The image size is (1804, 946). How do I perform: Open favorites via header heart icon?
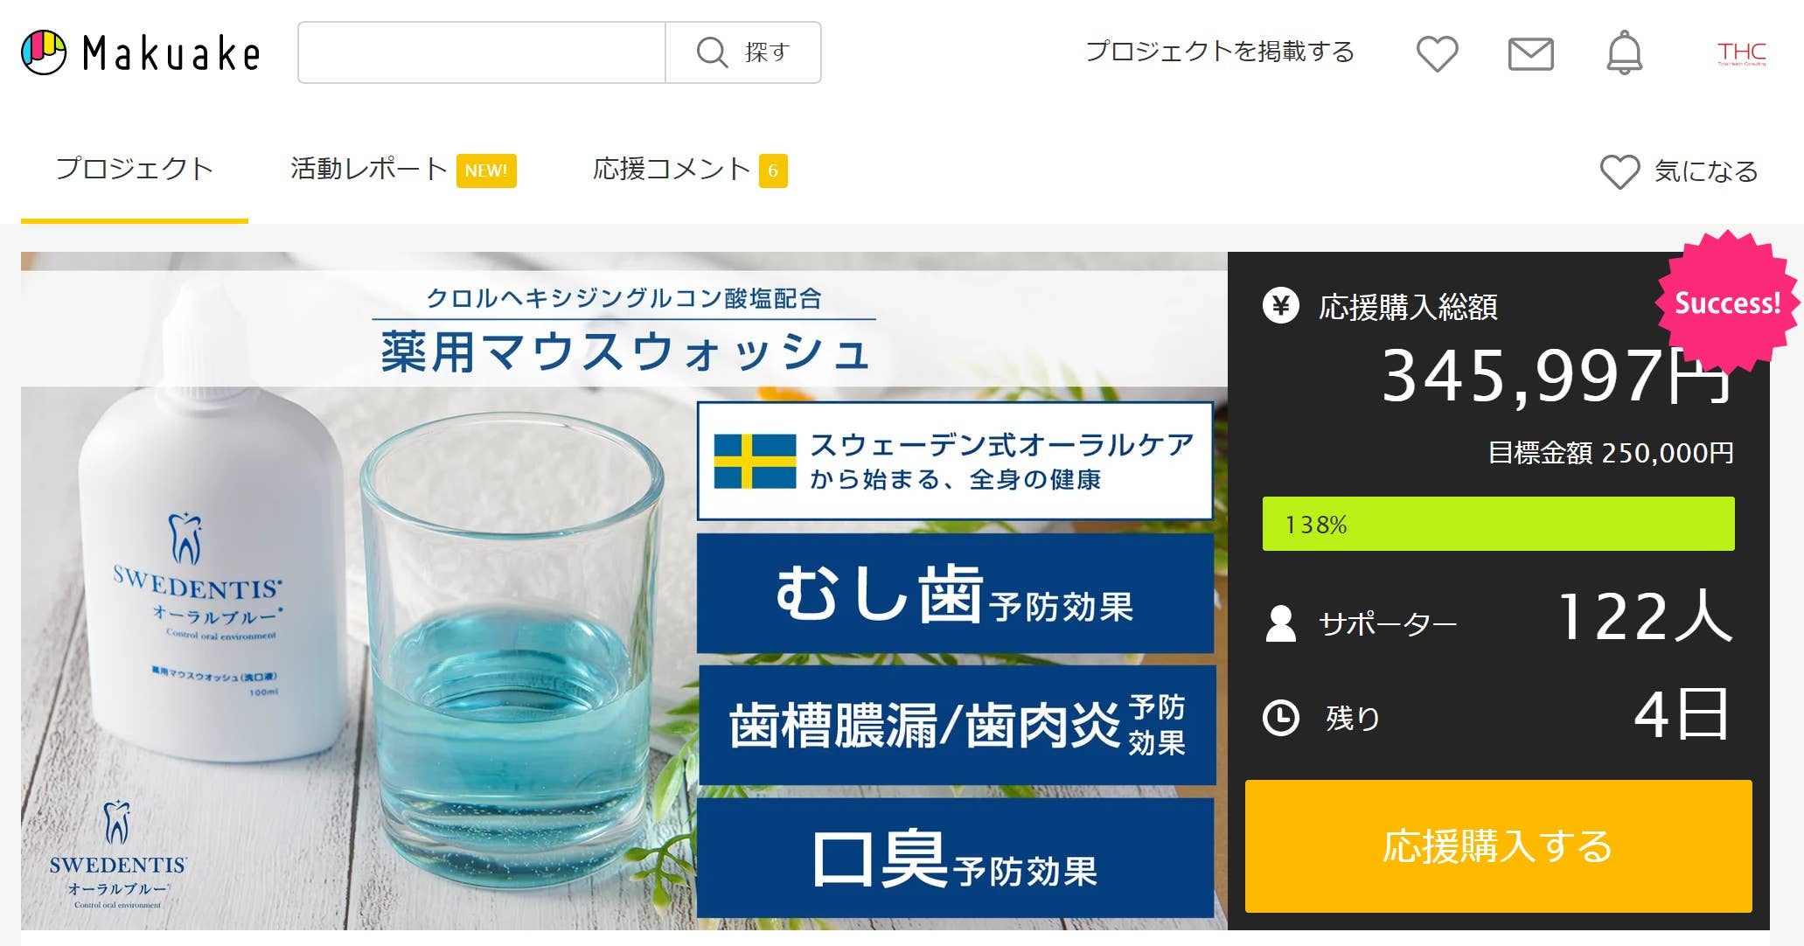click(x=1437, y=53)
